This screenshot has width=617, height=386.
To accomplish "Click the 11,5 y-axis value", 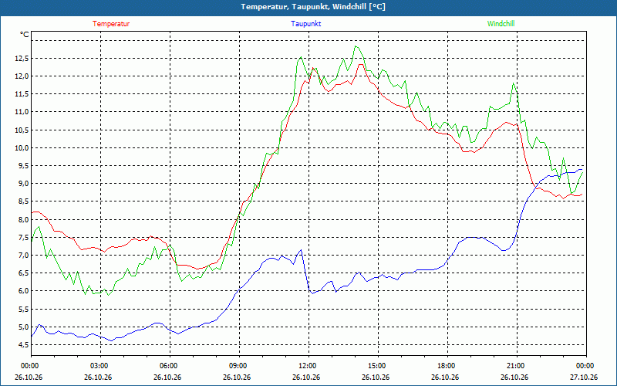I will [22, 94].
